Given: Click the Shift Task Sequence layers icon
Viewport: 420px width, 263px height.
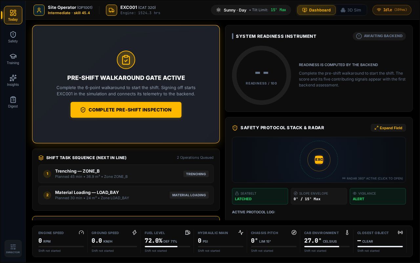Looking at the screenshot, I should pyautogui.click(x=41, y=158).
